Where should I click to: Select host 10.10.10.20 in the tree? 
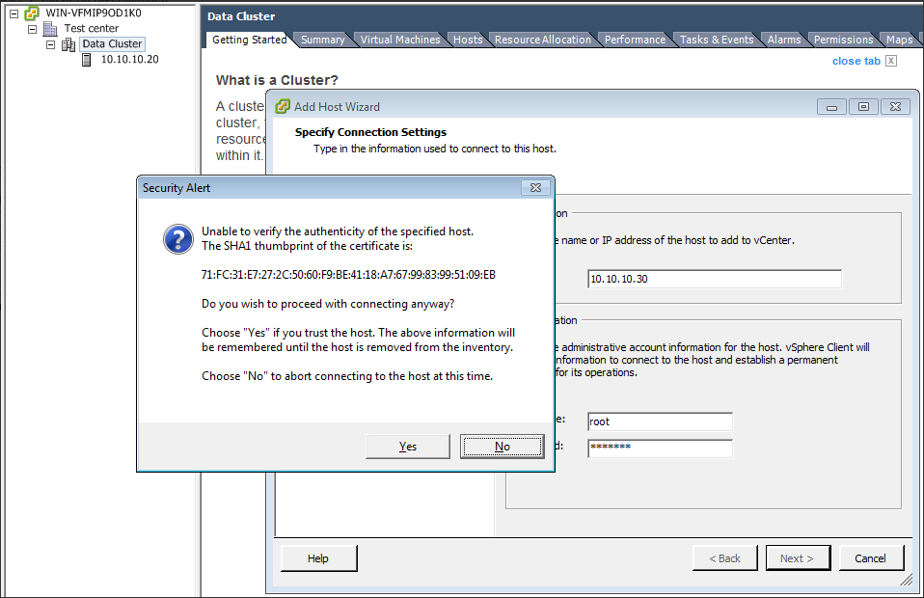[129, 59]
